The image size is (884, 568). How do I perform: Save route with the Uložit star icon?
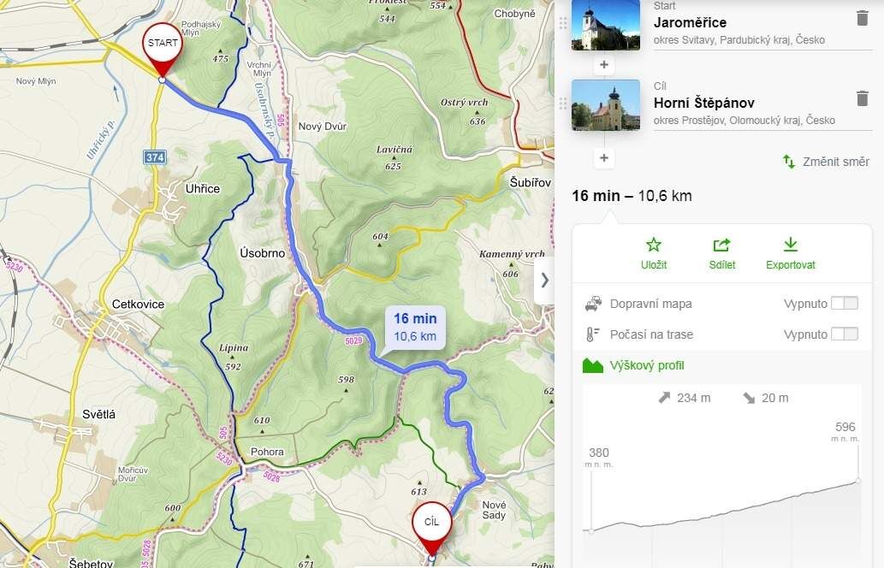tap(654, 245)
